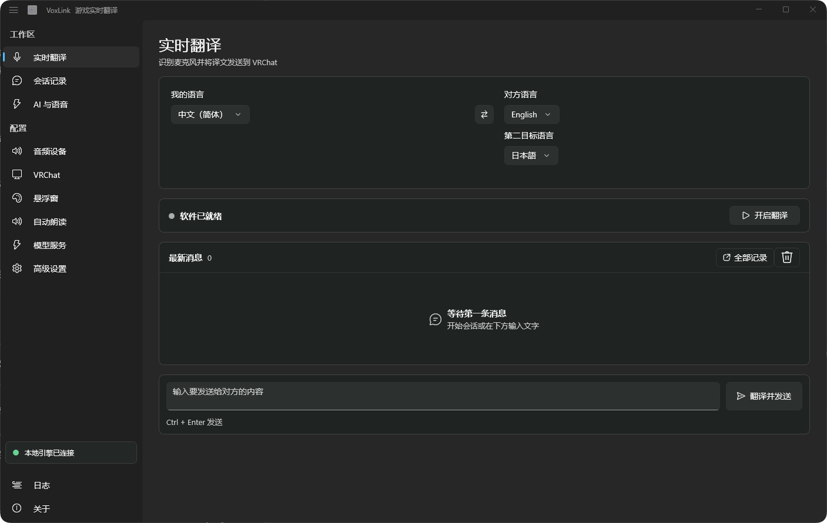Click the chat bubble icon beside 会话记录
Viewport: 827px width, 523px height.
(17, 80)
